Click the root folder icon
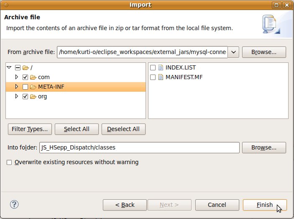The height and width of the screenshot is (219, 294). coord(25,68)
